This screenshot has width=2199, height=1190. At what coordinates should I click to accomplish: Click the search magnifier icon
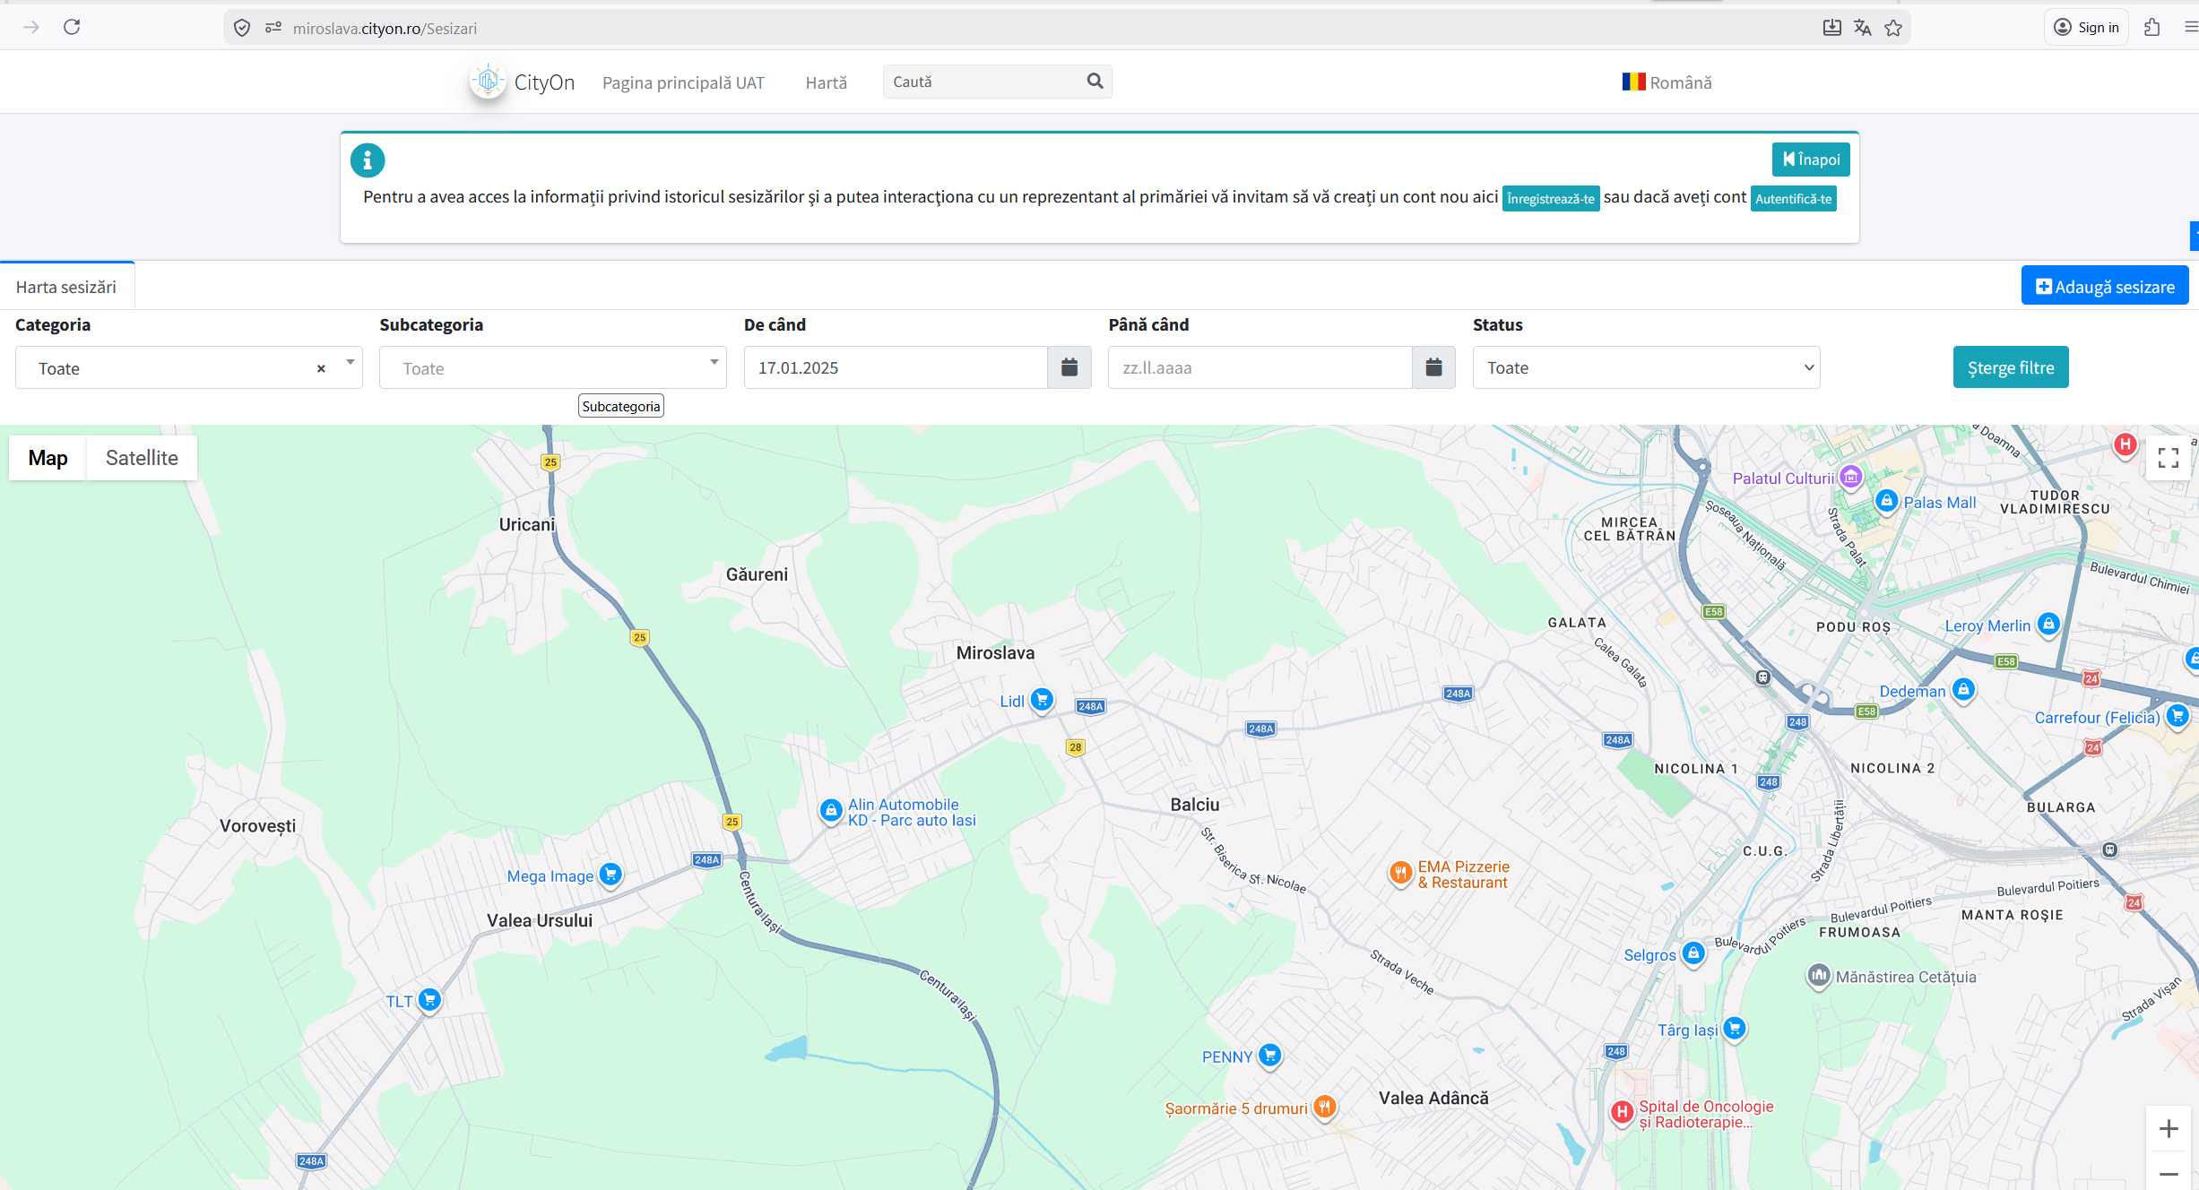1095,82
